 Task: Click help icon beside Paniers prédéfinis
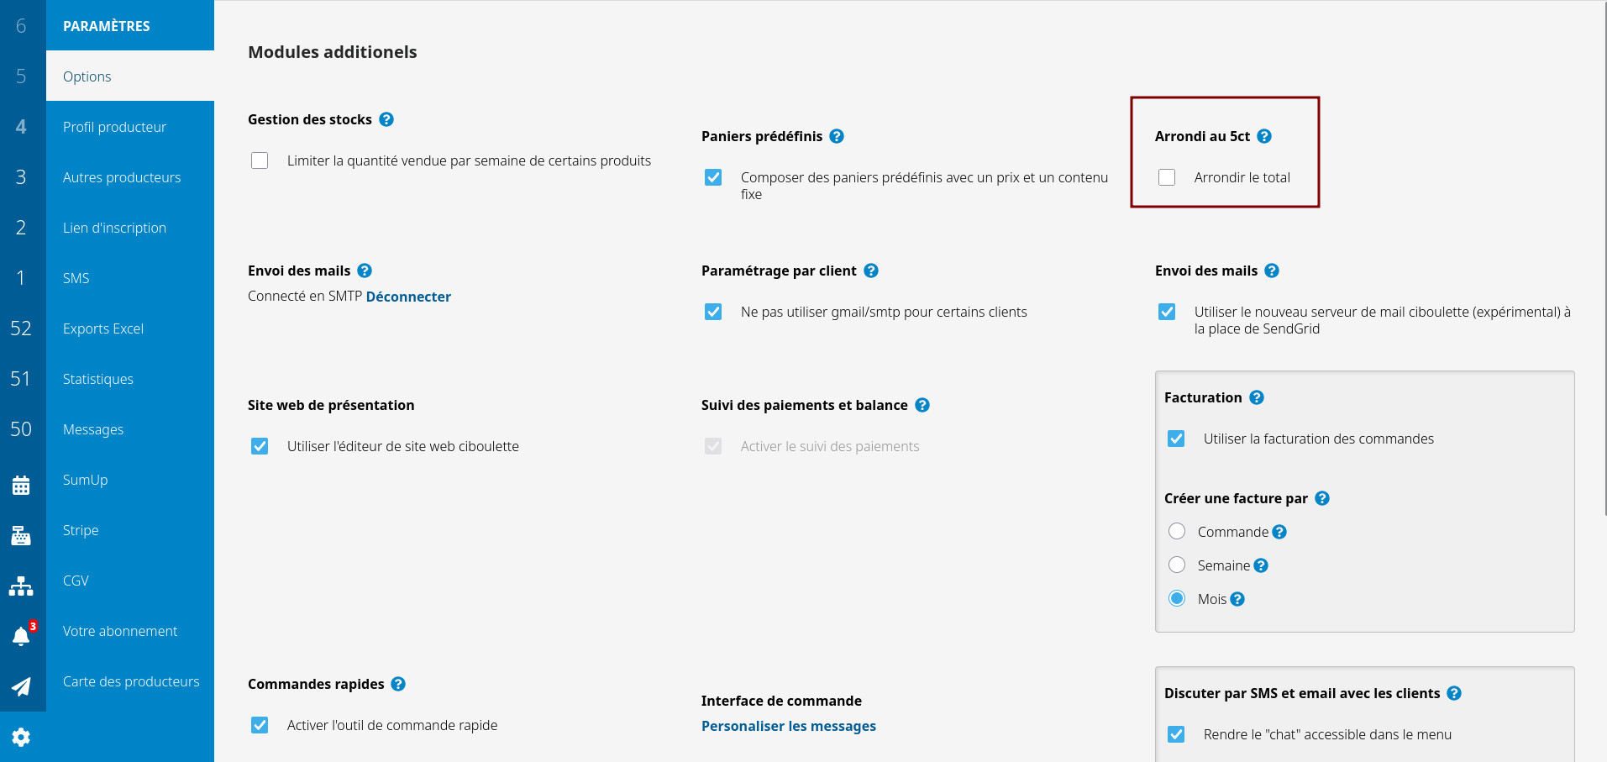837,136
